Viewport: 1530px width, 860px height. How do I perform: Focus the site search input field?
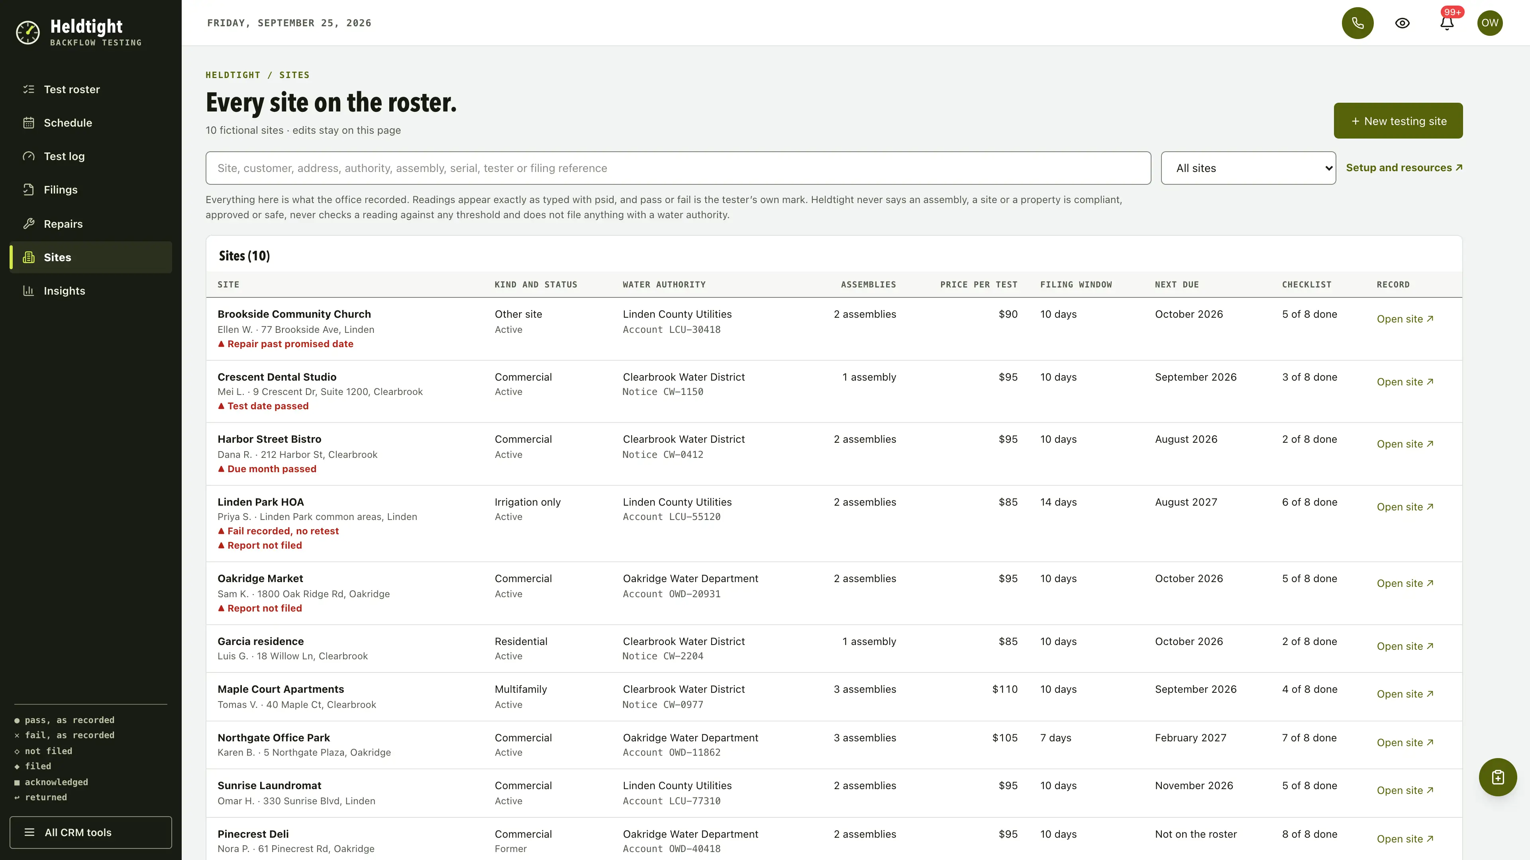(x=678, y=168)
